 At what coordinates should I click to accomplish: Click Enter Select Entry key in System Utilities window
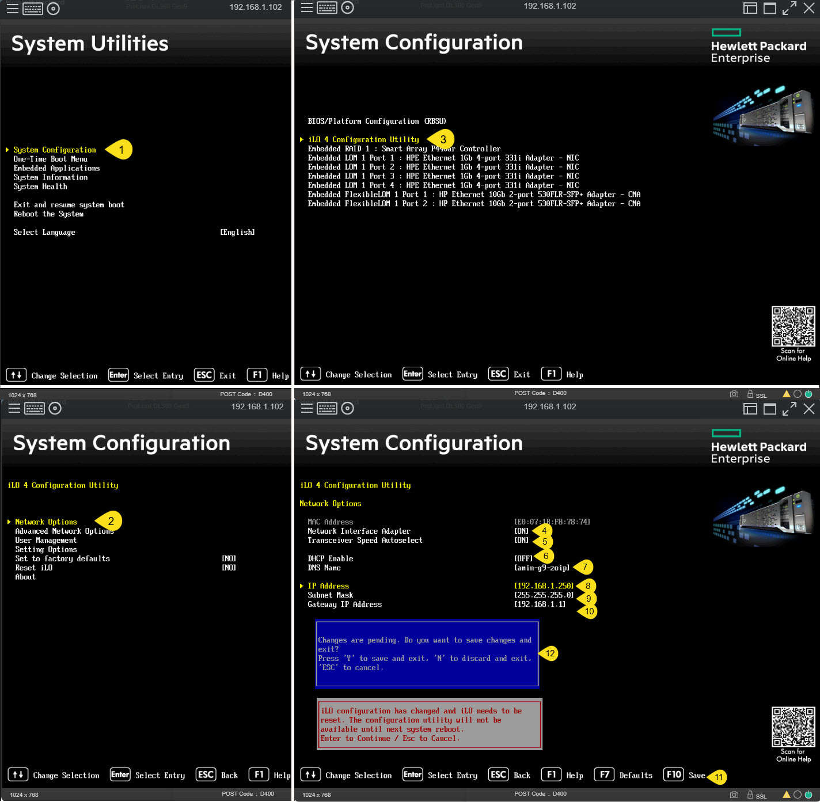tap(119, 375)
